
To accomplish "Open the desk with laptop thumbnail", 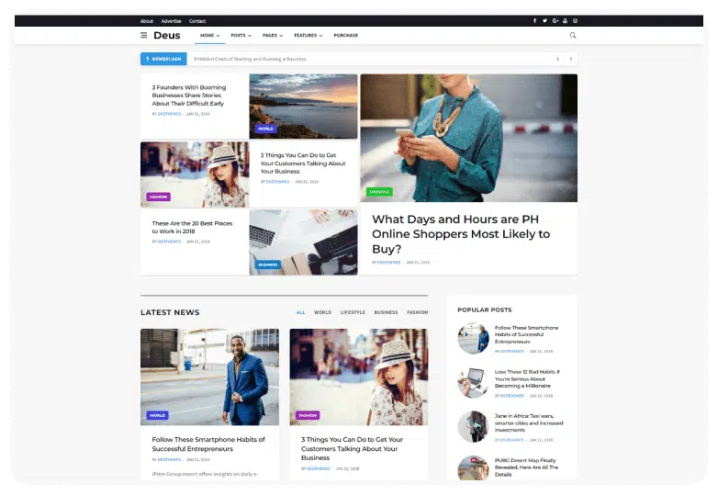I will [x=303, y=242].
